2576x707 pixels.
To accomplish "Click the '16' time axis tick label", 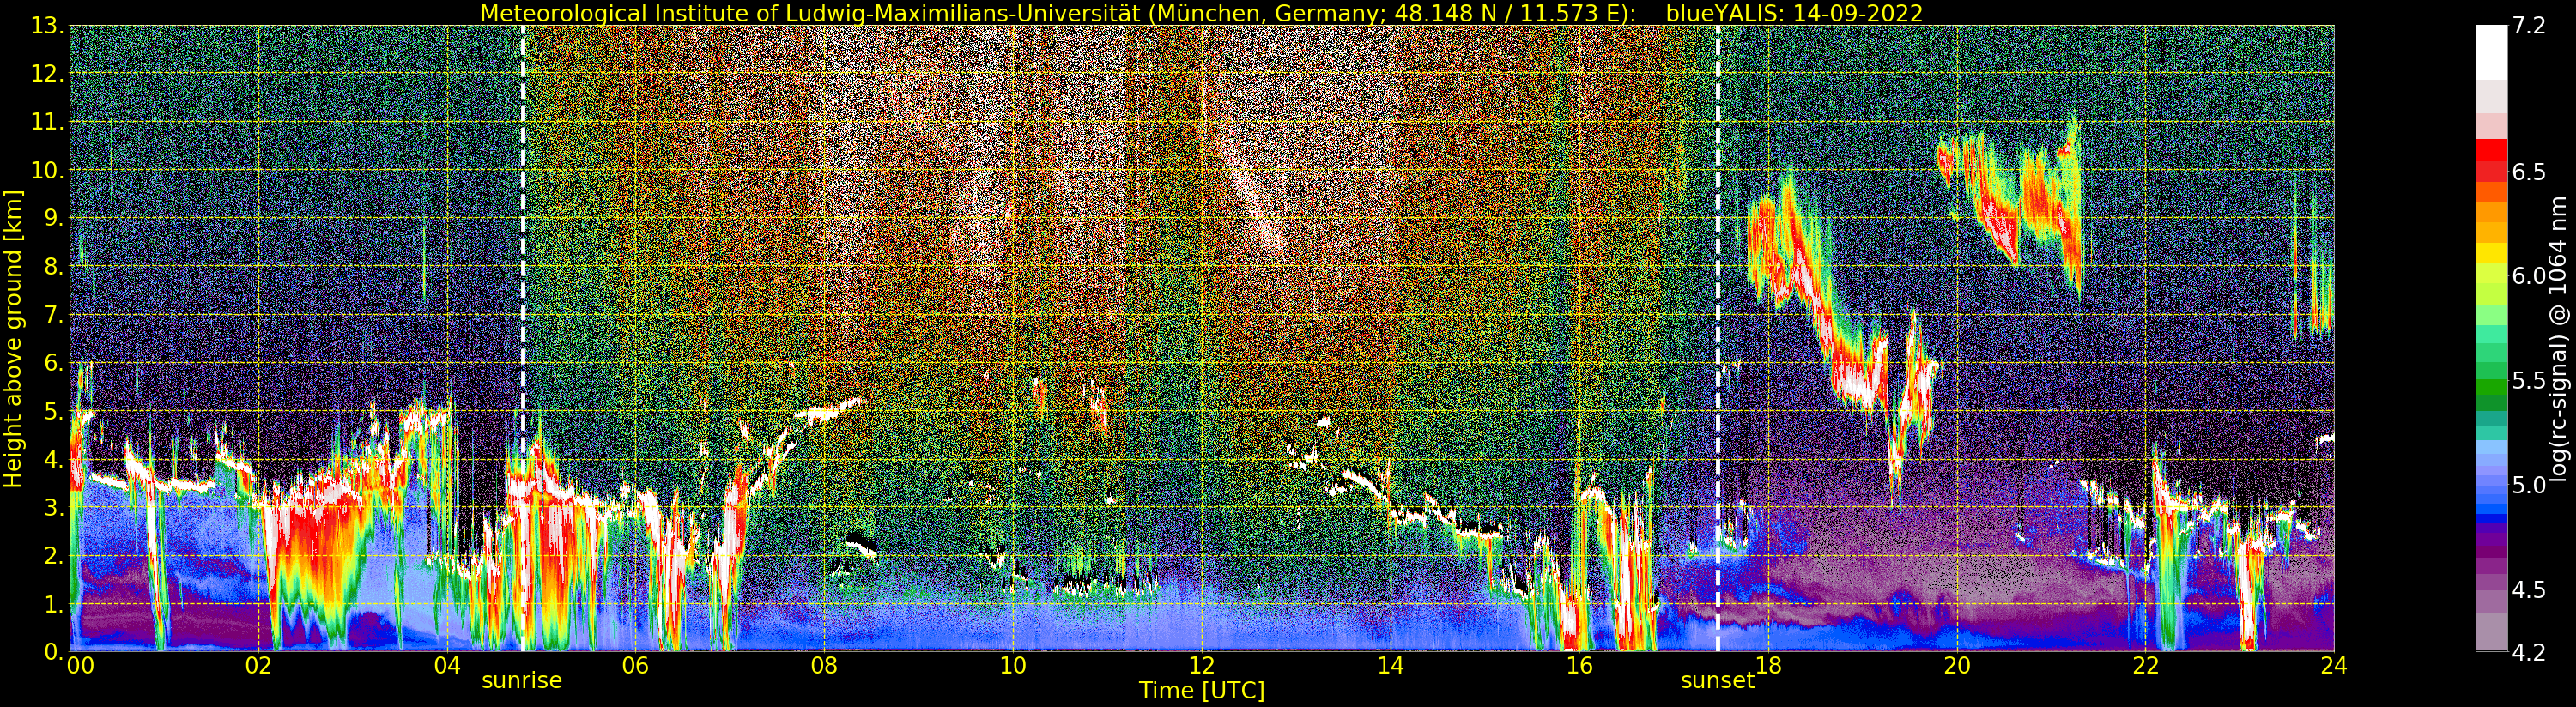I will [x=1579, y=666].
